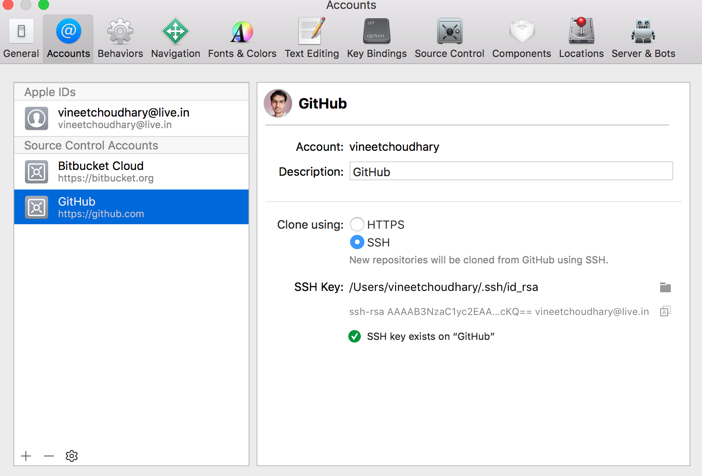Screen dimensions: 702x476
Task: Open the General preferences pane
Action: click(x=21, y=39)
